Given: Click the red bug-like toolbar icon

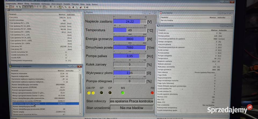Looking at the screenshot, I should pos(81,8).
